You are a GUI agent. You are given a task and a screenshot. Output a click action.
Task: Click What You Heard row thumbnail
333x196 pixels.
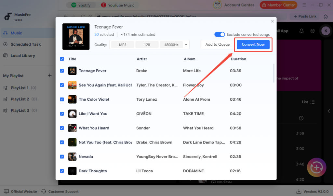(x=72, y=128)
